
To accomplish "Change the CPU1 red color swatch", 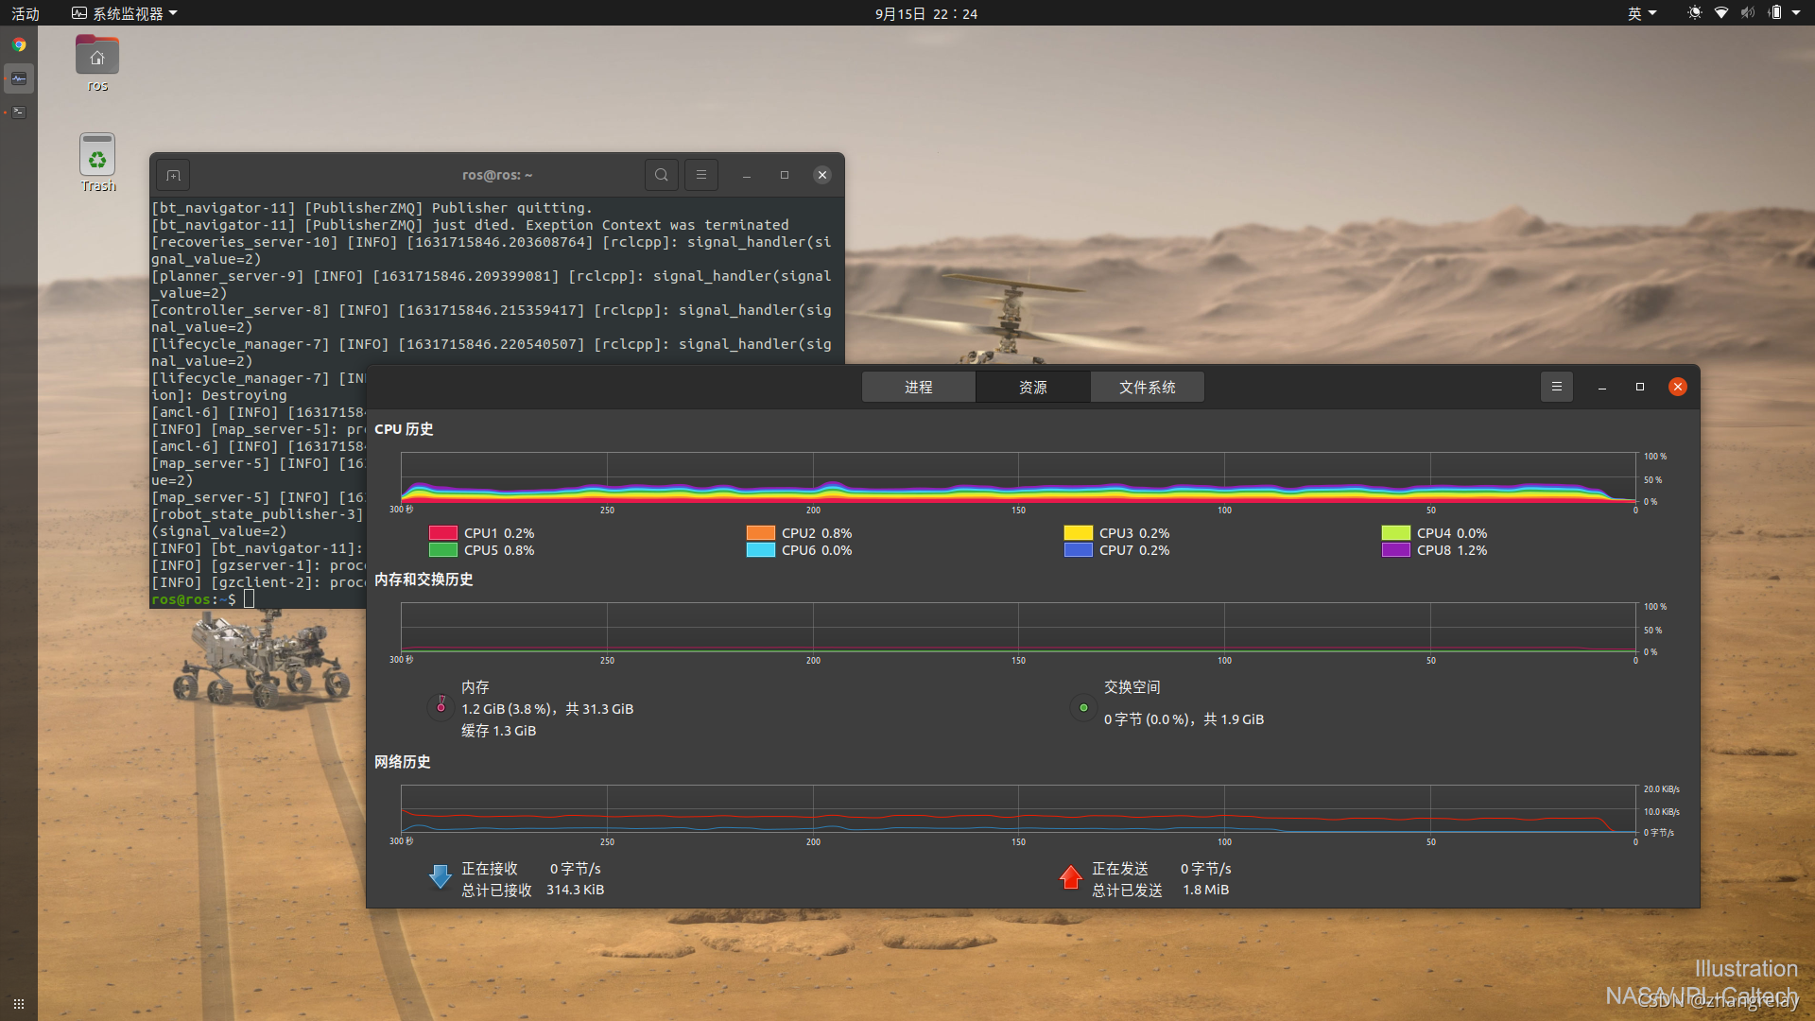I will coord(442,533).
